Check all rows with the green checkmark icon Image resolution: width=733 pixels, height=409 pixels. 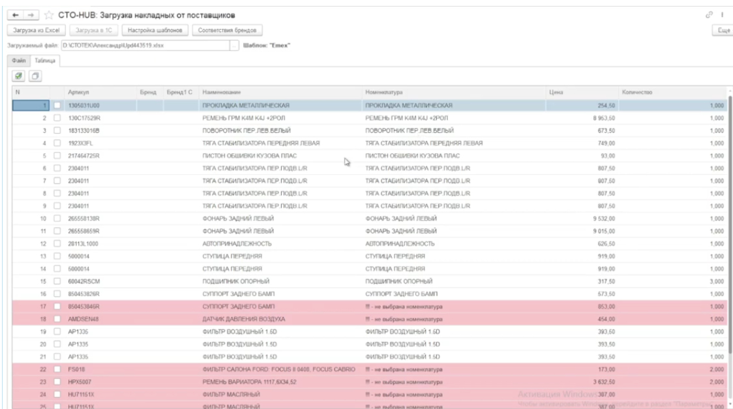[x=18, y=76]
